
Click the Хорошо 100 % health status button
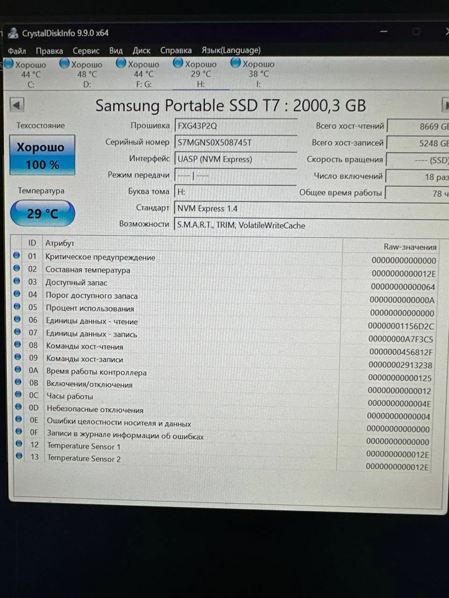[42, 155]
